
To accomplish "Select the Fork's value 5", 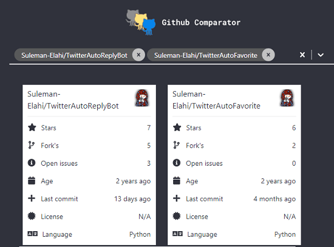I will pos(149,146).
